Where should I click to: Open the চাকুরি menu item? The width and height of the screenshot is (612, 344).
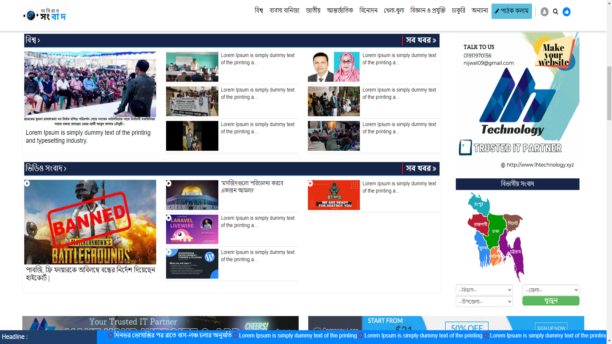[458, 11]
